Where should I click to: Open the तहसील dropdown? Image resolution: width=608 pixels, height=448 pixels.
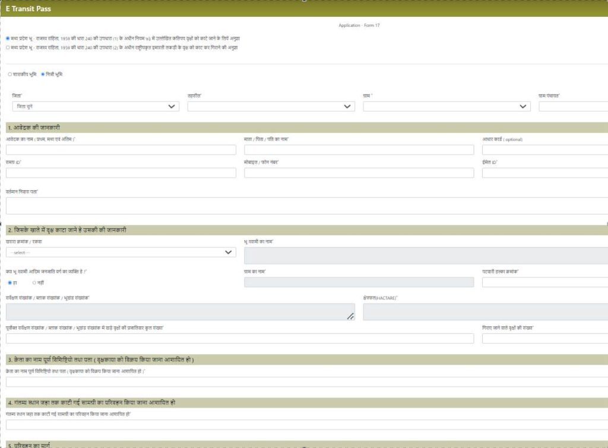(x=271, y=106)
